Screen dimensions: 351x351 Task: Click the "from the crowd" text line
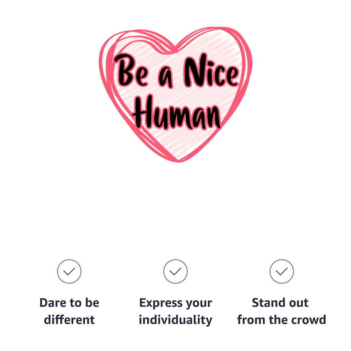click(x=281, y=320)
